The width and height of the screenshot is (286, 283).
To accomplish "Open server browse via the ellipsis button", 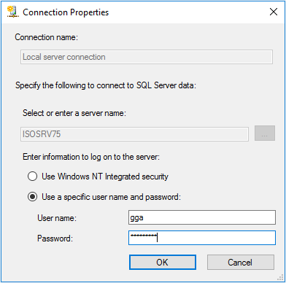I will (x=265, y=133).
